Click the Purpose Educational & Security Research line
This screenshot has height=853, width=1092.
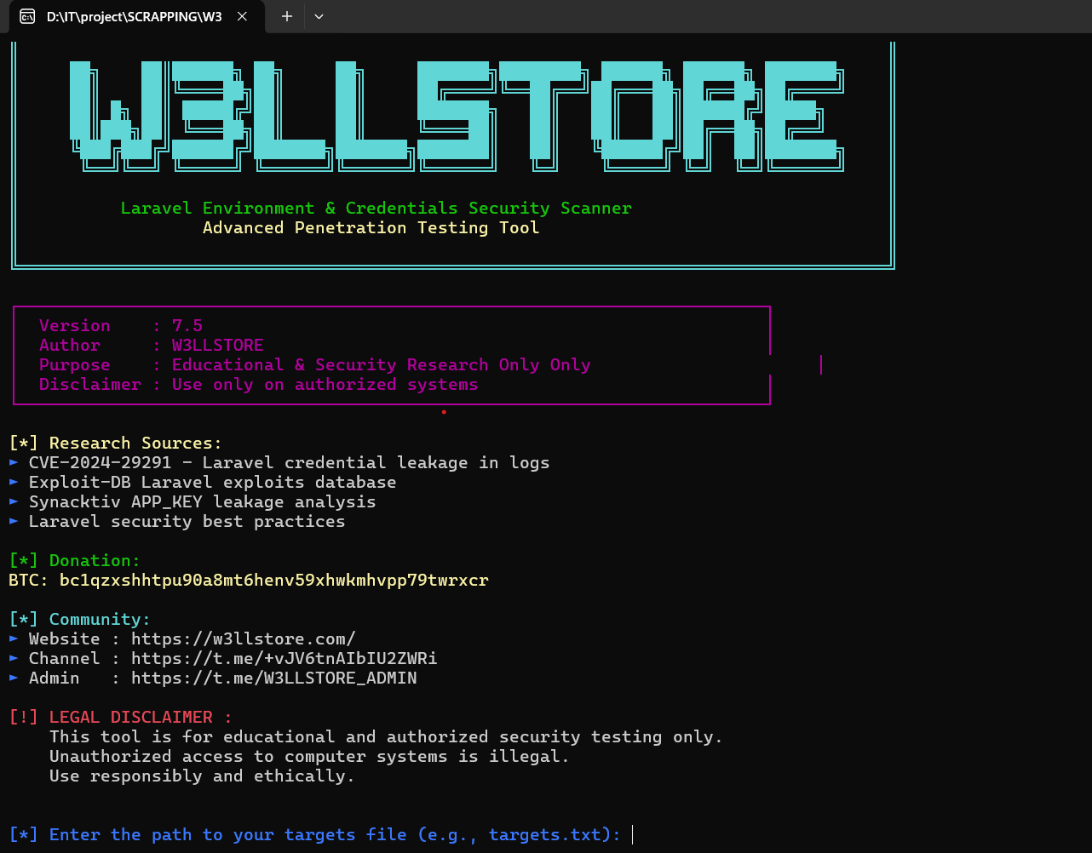315,365
